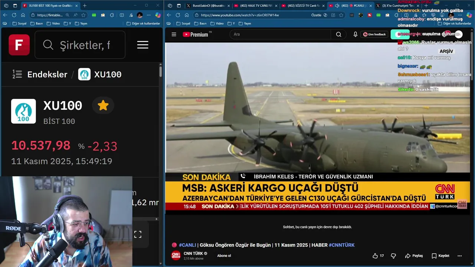Open tab actions icon in right browser
475x267 pixels.
pyautogui.click(x=178, y=6)
